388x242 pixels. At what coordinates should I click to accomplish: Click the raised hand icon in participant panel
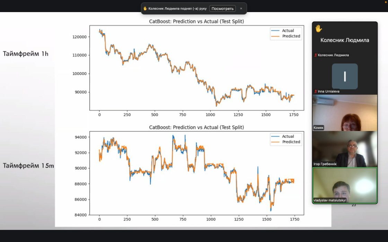pos(319,29)
